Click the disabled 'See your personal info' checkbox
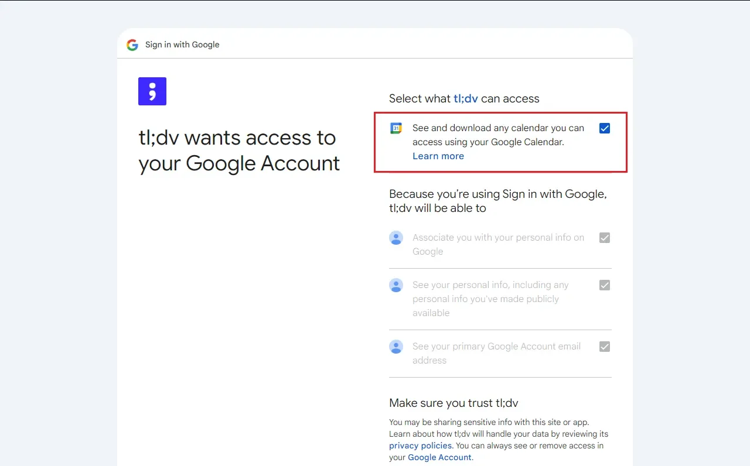Image resolution: width=750 pixels, height=466 pixels. (x=605, y=285)
